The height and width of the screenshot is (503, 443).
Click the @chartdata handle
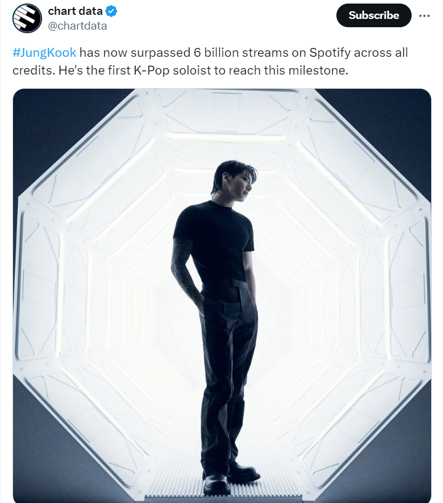point(78,25)
